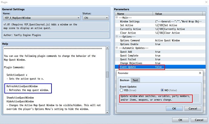
Task: Click Cancel in the Parameter popup
Action: coord(192,108)
